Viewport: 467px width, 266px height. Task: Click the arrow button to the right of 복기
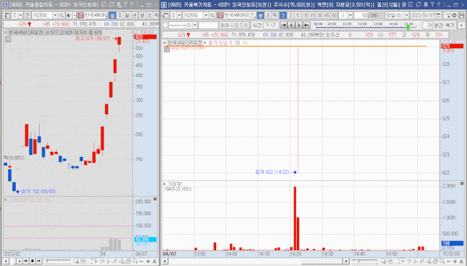461,25
